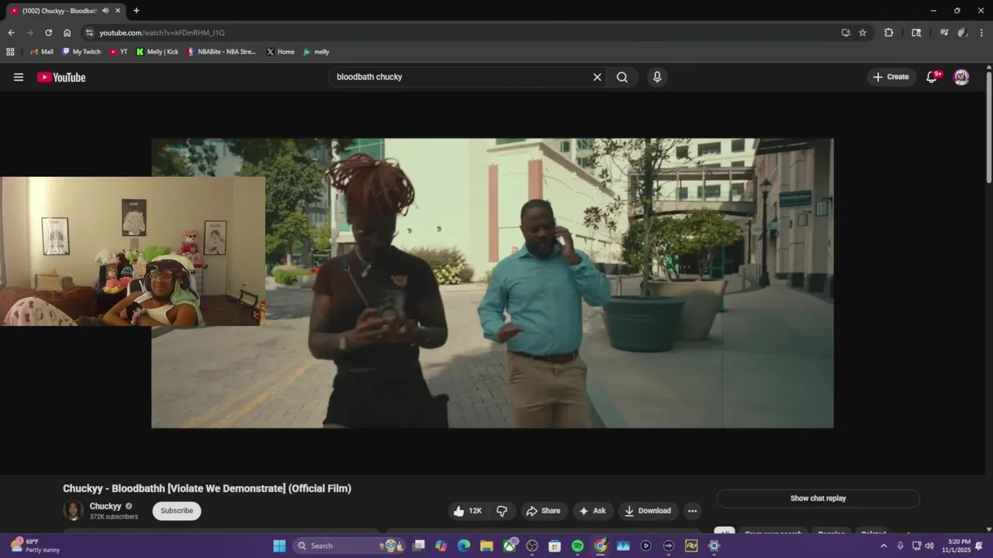Open the browser home page
The image size is (993, 558).
tap(67, 33)
